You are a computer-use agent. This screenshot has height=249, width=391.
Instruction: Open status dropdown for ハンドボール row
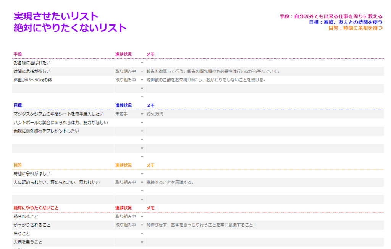coord(142,123)
